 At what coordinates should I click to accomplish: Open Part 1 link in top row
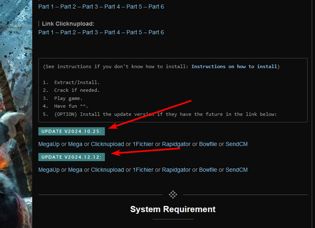pyautogui.click(x=46, y=7)
